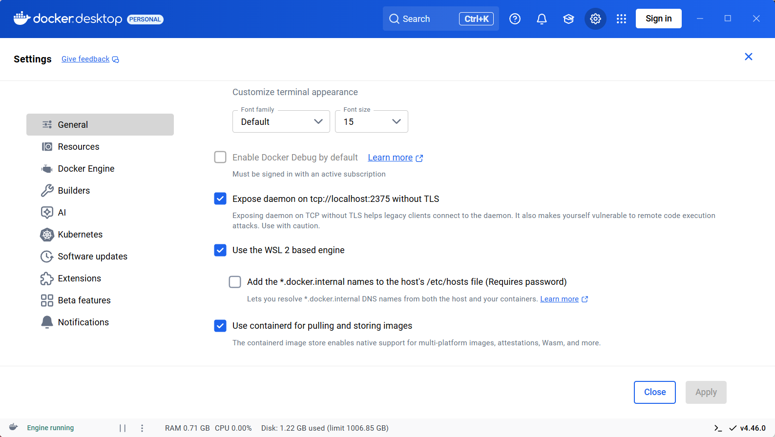The image size is (775, 437).
Task: Pause the engine using the pause icon
Action: 123,428
